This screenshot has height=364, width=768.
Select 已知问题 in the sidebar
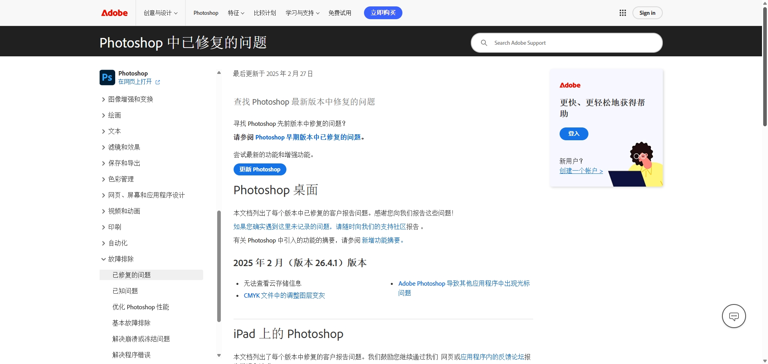(125, 291)
